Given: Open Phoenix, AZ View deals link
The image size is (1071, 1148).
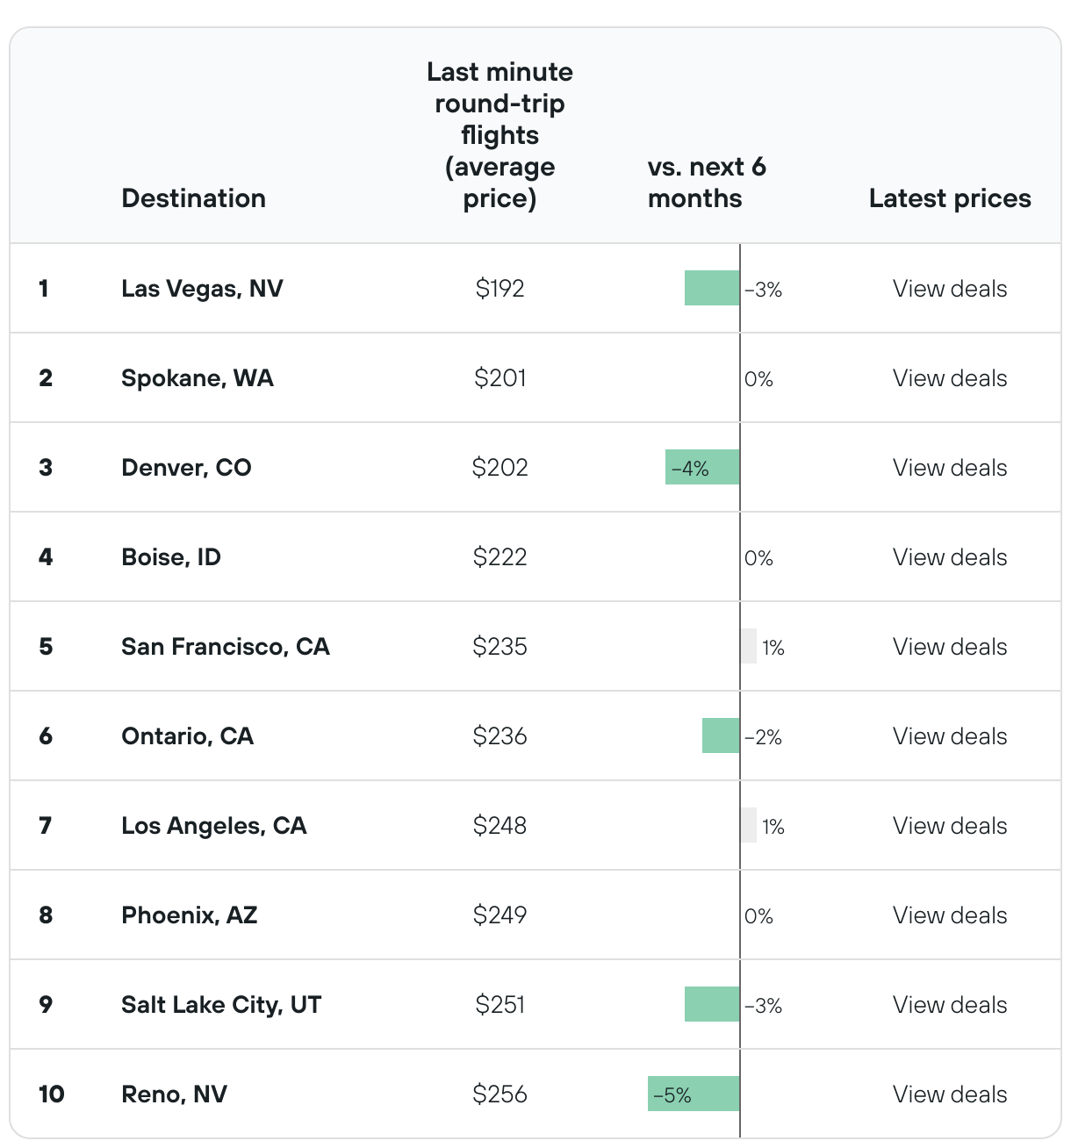Looking at the screenshot, I should pyautogui.click(x=949, y=915).
